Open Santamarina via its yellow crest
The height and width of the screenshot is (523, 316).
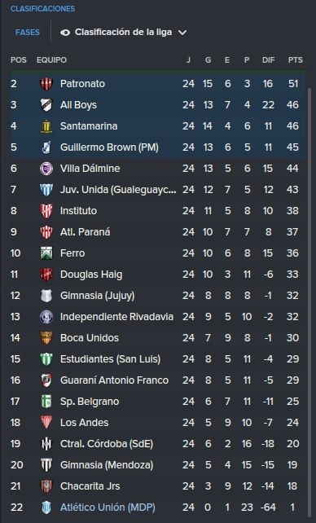click(46, 126)
